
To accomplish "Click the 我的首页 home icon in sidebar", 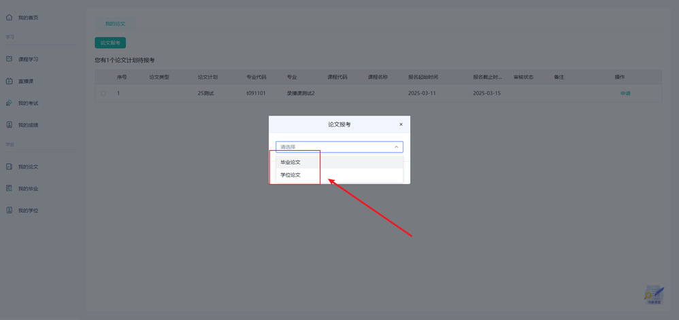I will click(x=9, y=17).
